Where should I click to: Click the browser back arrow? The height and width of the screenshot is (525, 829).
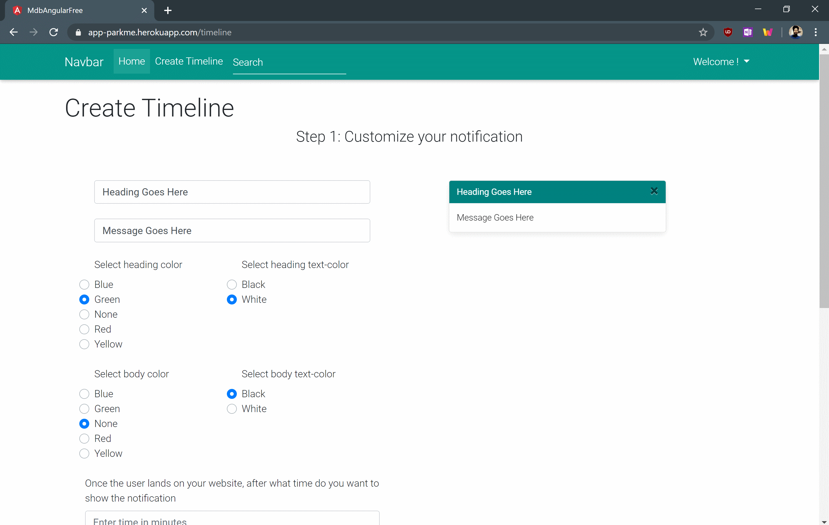coord(14,32)
